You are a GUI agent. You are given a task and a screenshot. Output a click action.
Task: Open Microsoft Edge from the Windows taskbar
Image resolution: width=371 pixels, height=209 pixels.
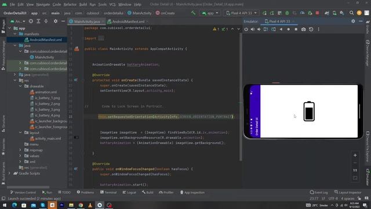(14, 205)
